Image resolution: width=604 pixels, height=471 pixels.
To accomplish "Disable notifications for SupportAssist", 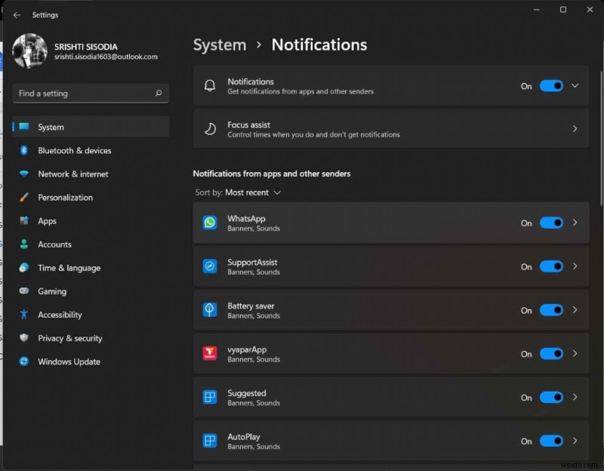I will coord(552,266).
